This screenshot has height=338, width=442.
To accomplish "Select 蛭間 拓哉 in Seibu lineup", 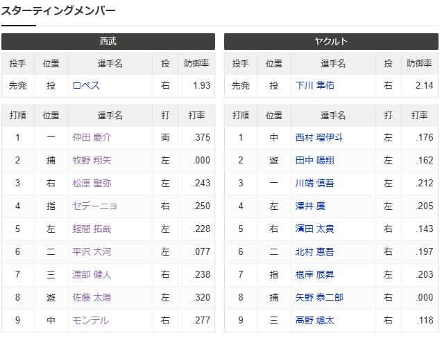I will pyautogui.click(x=92, y=229).
